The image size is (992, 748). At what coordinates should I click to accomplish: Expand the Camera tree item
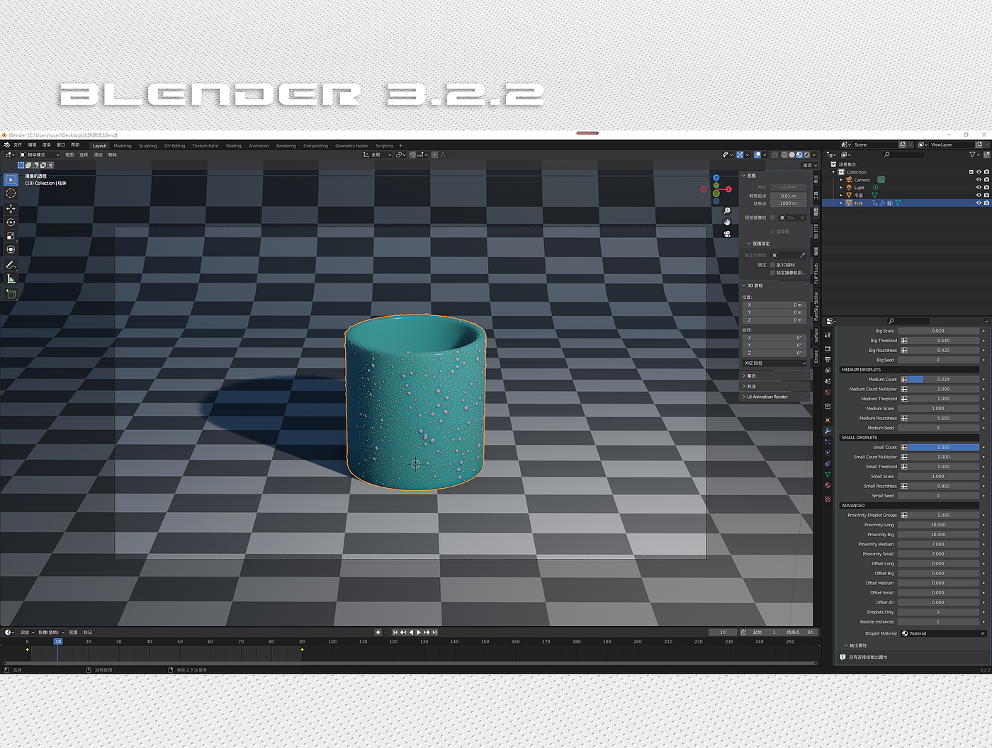pos(841,180)
